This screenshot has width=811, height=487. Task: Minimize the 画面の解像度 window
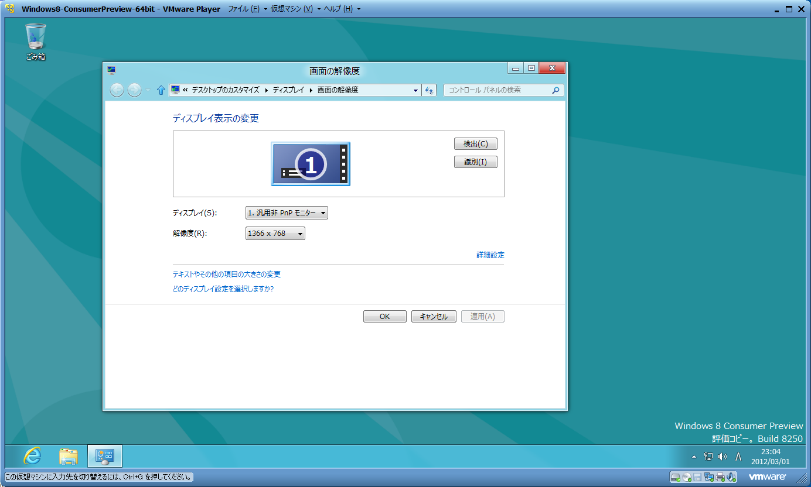tap(516, 68)
